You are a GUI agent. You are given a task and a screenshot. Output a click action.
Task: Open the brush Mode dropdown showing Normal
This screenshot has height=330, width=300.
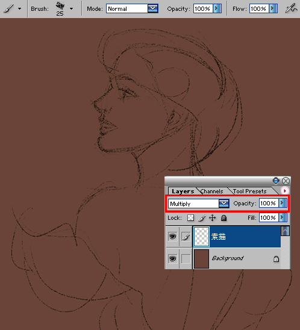(153, 8)
